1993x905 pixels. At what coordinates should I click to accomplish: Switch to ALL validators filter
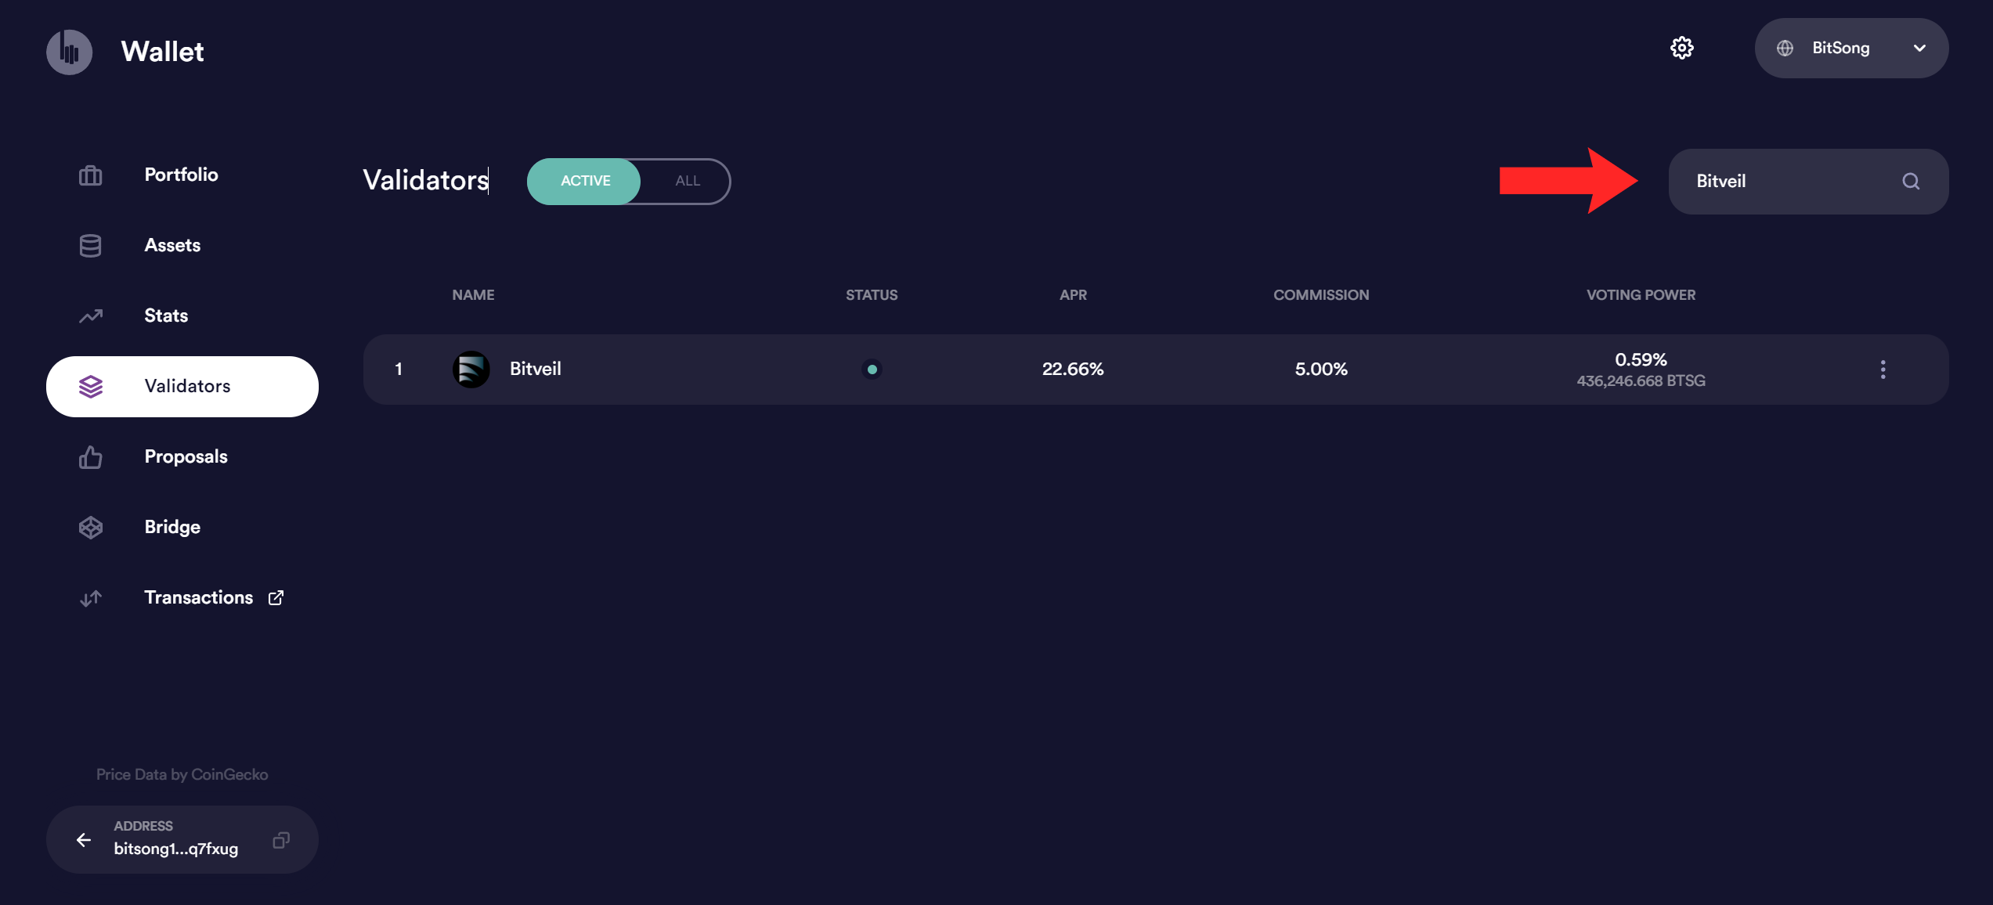pyautogui.click(x=687, y=181)
